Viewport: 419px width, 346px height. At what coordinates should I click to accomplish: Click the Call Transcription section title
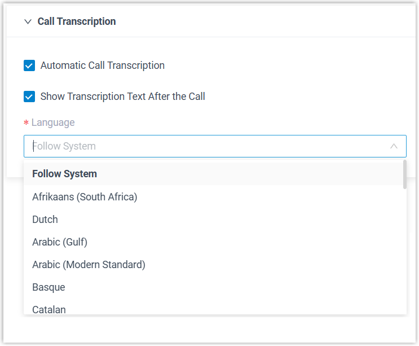(x=77, y=21)
